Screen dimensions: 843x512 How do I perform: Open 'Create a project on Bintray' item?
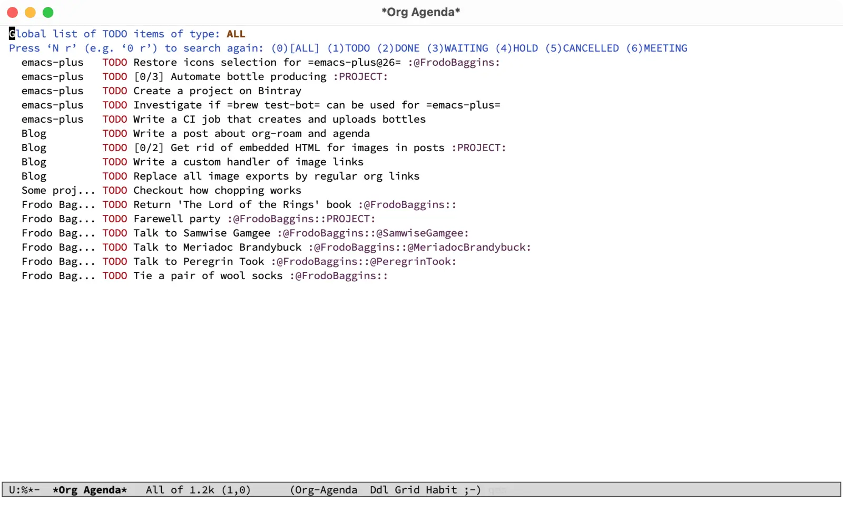(217, 91)
